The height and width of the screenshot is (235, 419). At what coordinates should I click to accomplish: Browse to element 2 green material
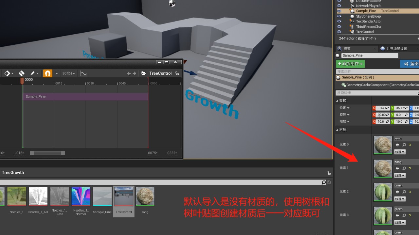tap(404, 192)
